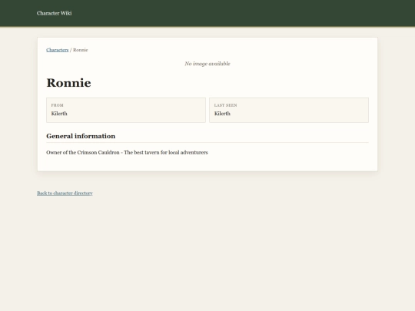The image size is (415, 311).
Task: Click the Crimson Cauldron description text
Action: 127,152
